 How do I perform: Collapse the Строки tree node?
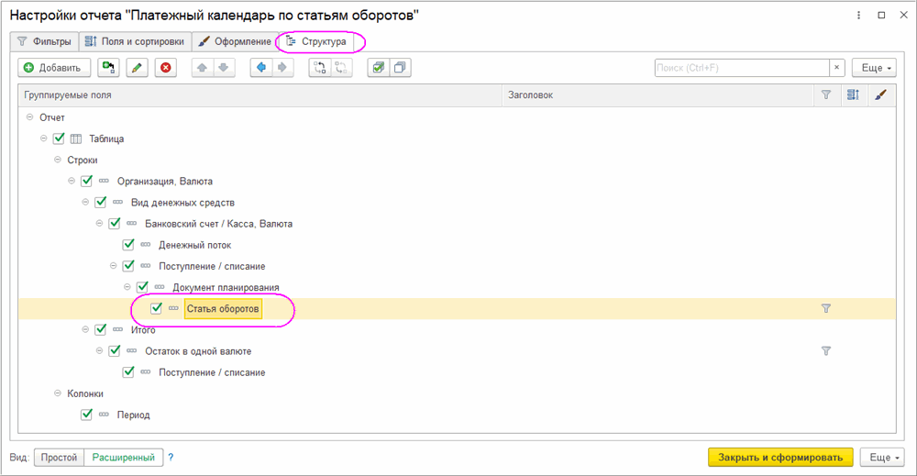pyautogui.click(x=58, y=161)
